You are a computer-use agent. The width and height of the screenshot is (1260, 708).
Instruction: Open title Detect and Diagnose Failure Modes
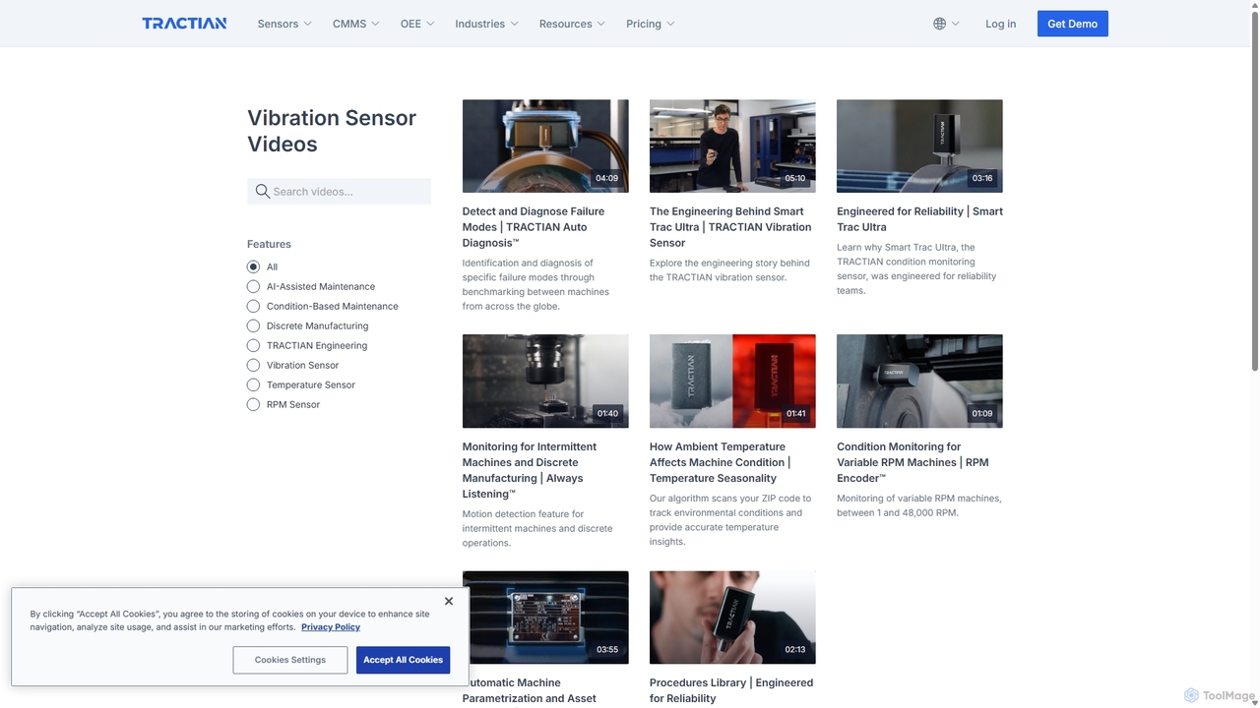tap(534, 227)
